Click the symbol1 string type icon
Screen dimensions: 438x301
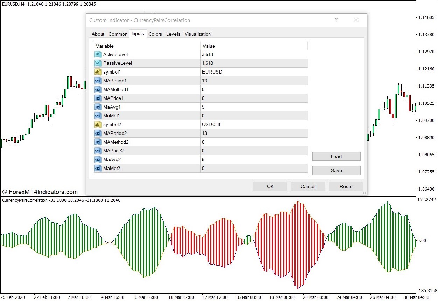pos(98,72)
